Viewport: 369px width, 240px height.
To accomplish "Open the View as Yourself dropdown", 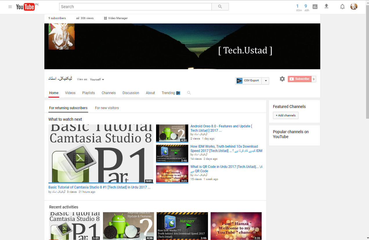I will pyautogui.click(x=97, y=79).
